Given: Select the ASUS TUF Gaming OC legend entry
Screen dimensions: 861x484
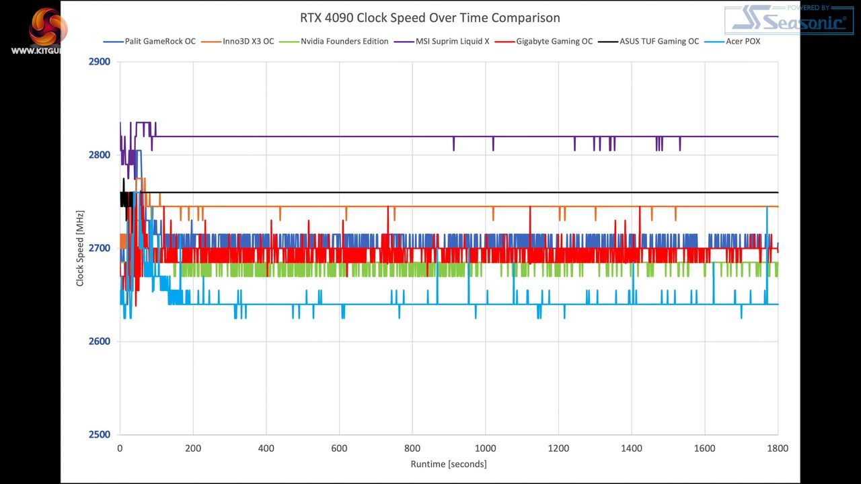Looking at the screenshot, I should (x=650, y=42).
